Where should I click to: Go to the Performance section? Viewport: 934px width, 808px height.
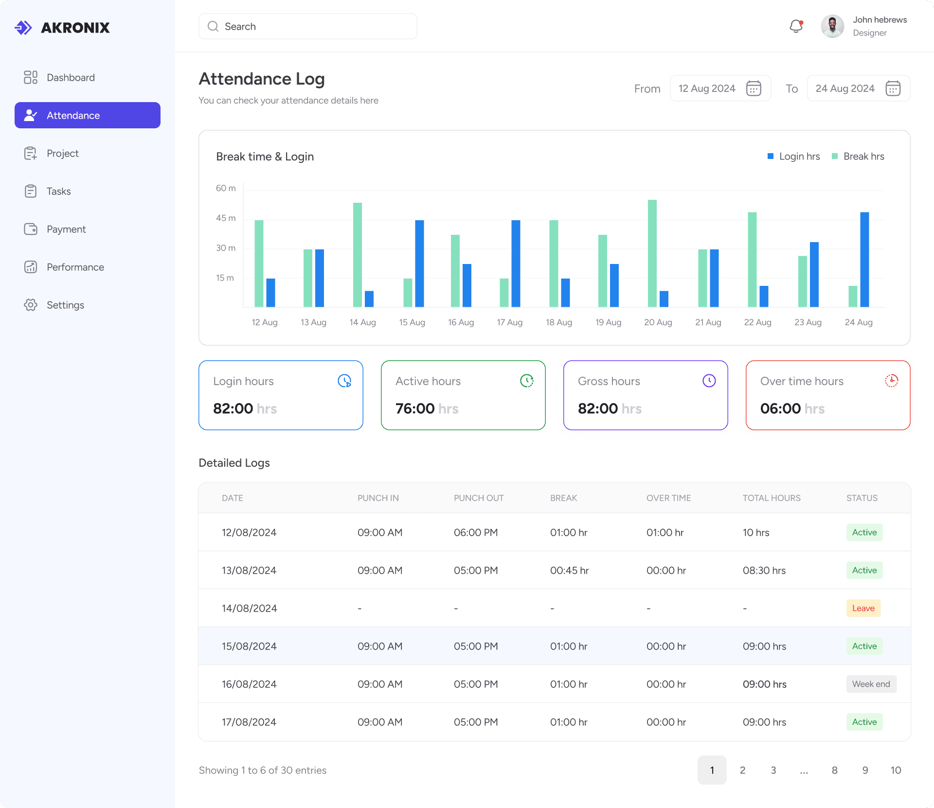75,267
